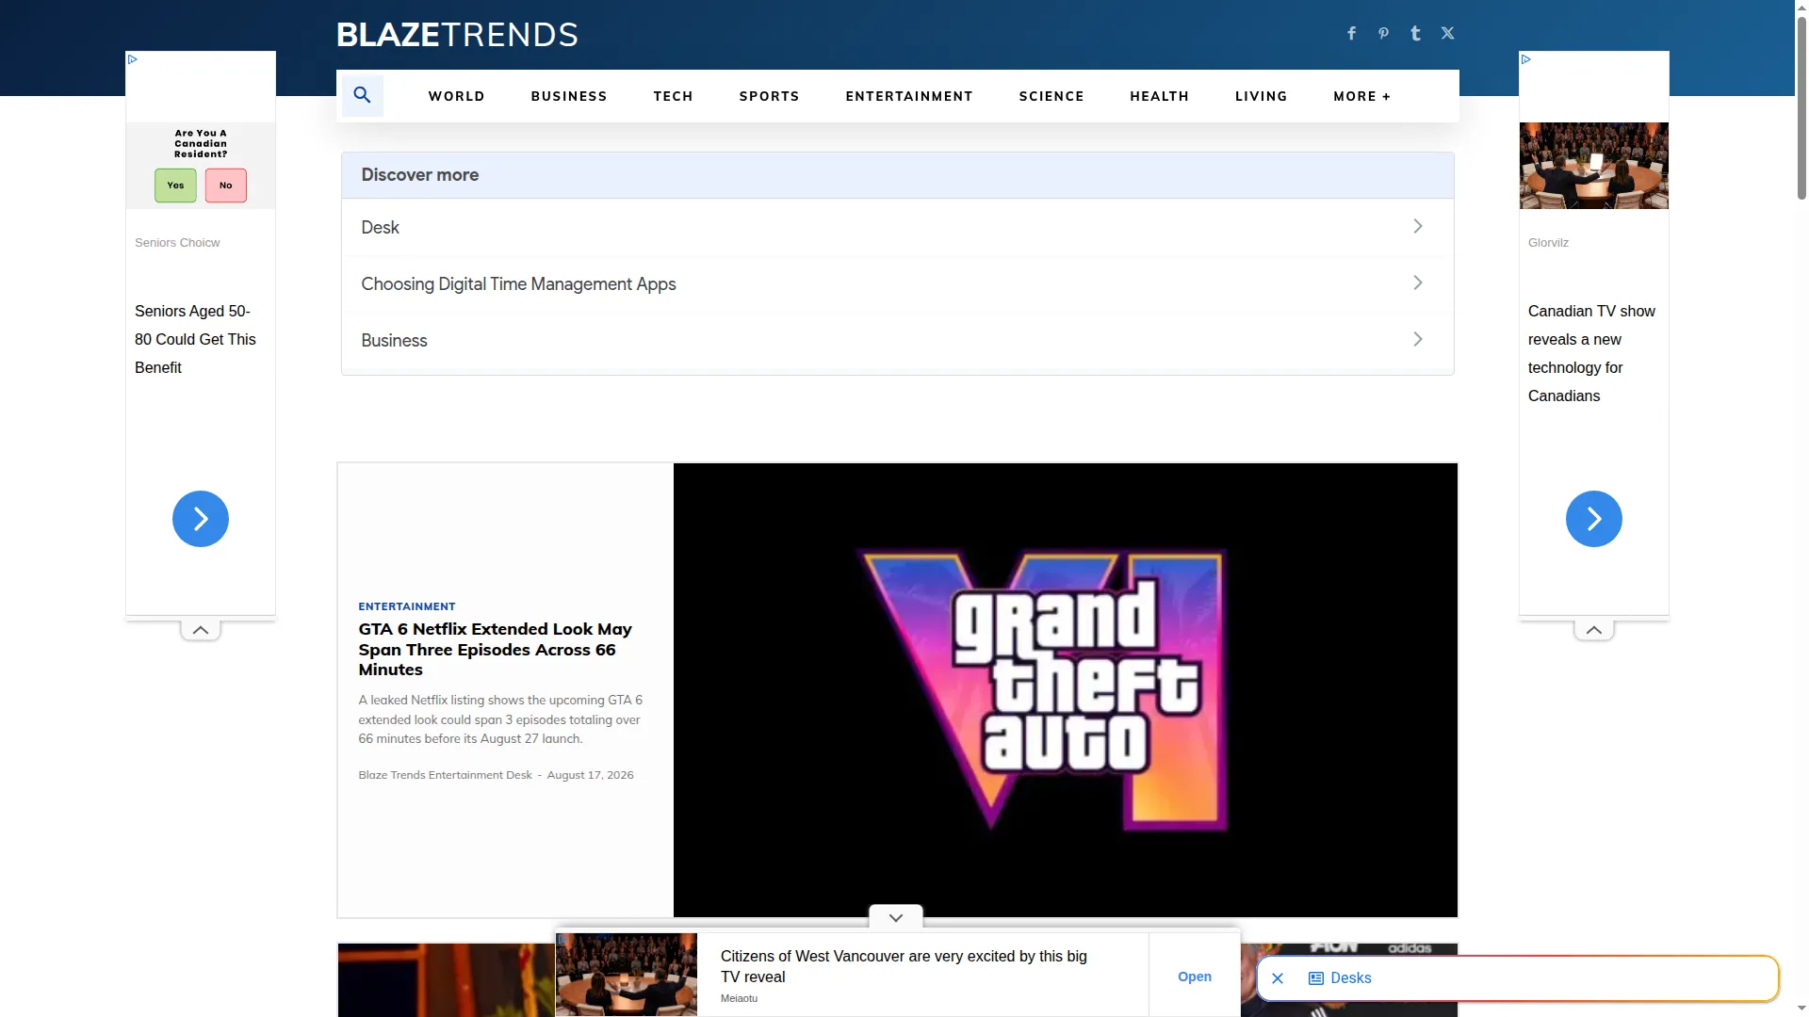Expand the Desk discover row chevron

[1418, 226]
